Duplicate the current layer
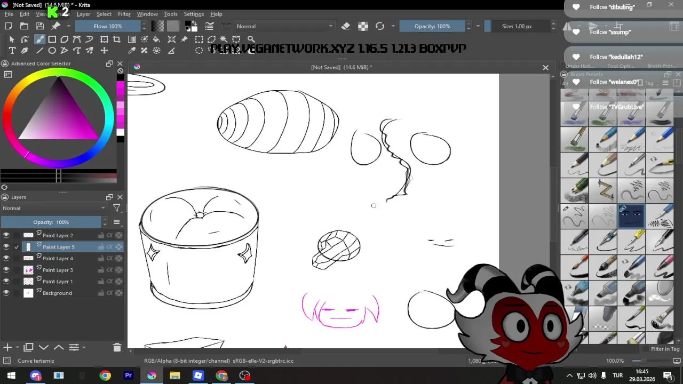The image size is (683, 384). [x=29, y=347]
